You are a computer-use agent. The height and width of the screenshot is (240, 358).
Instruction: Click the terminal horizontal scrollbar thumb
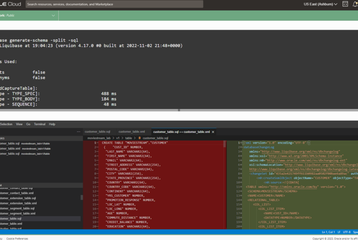click(x=179, y=110)
